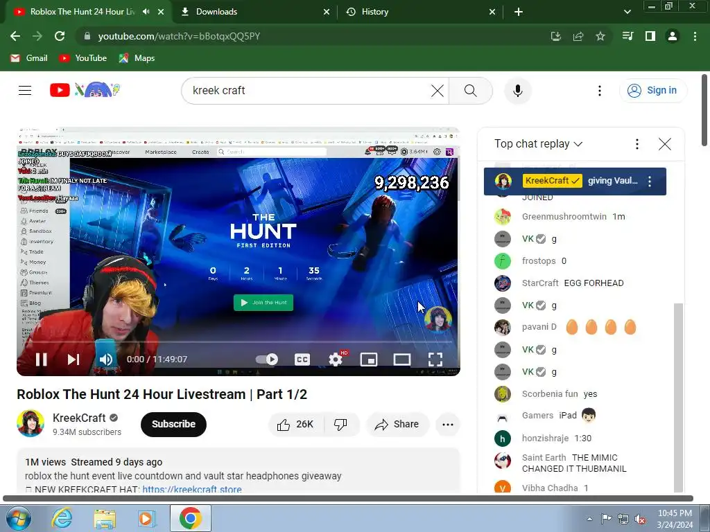Toggle the autoplay switch in player
Viewport: 710px width, 532px height.
(267, 360)
